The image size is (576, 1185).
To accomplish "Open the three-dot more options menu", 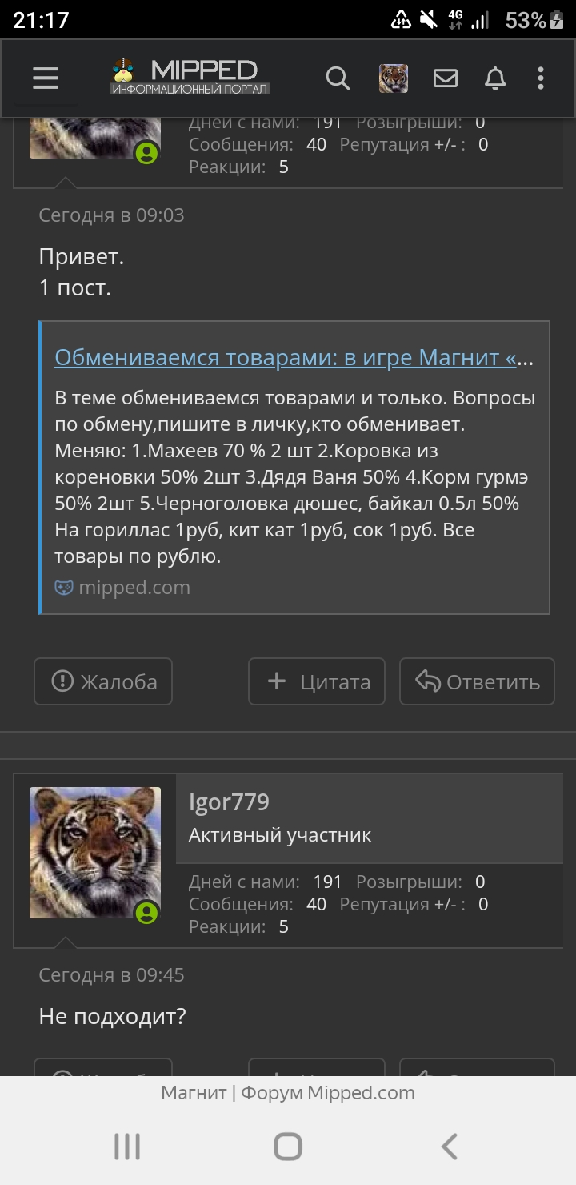I will [541, 78].
